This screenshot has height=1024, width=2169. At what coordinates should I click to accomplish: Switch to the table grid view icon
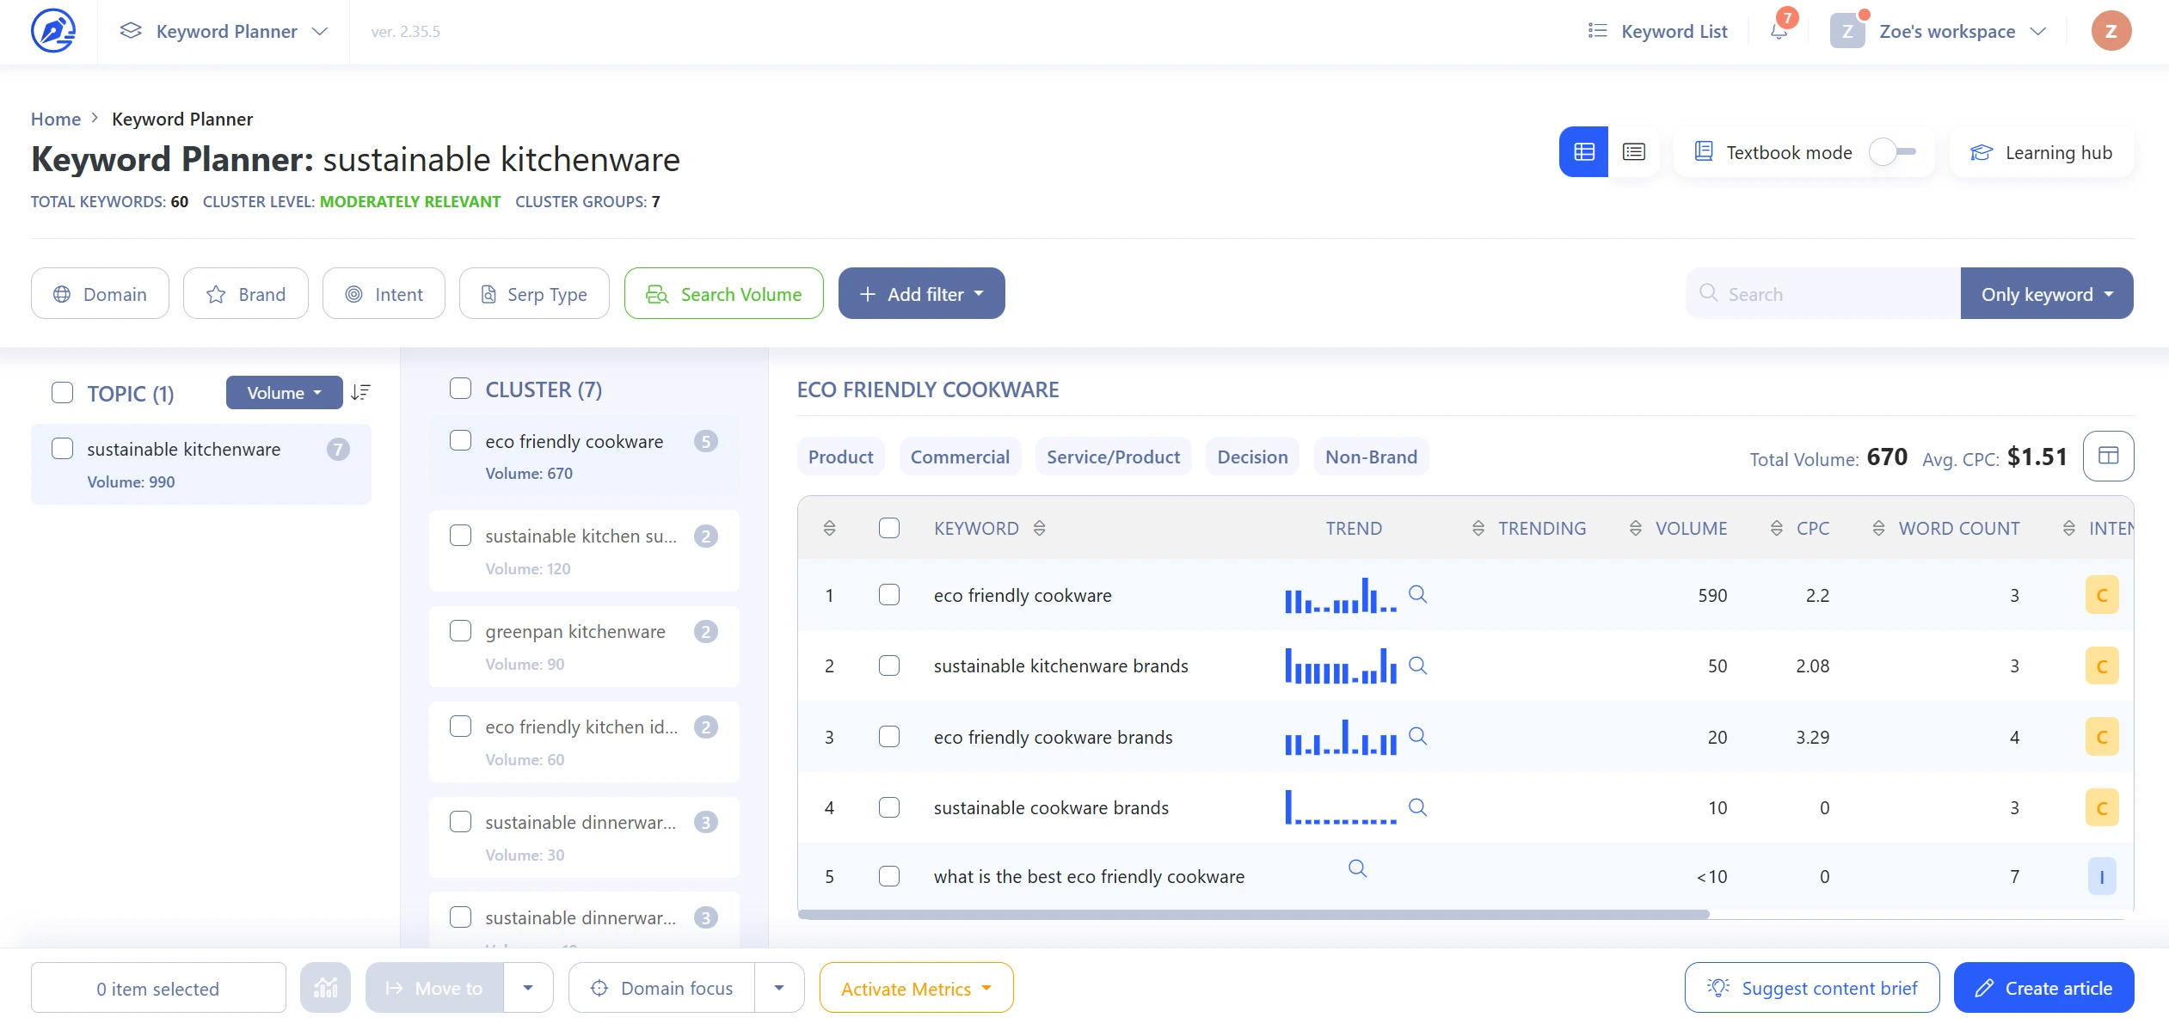1583,152
